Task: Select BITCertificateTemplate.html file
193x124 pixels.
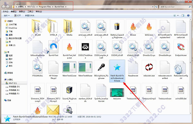Action: (165, 29)
